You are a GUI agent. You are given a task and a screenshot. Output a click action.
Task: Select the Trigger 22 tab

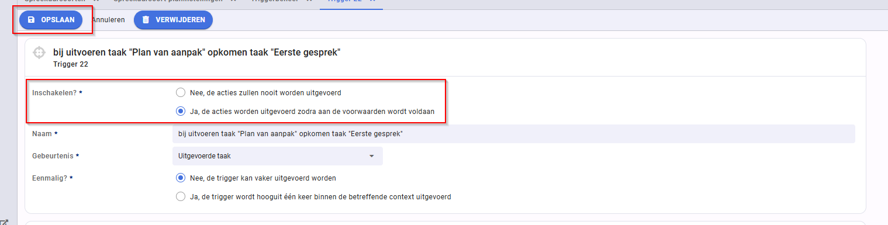346,1
